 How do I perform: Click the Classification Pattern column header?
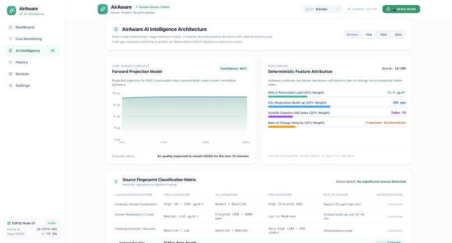(133, 195)
